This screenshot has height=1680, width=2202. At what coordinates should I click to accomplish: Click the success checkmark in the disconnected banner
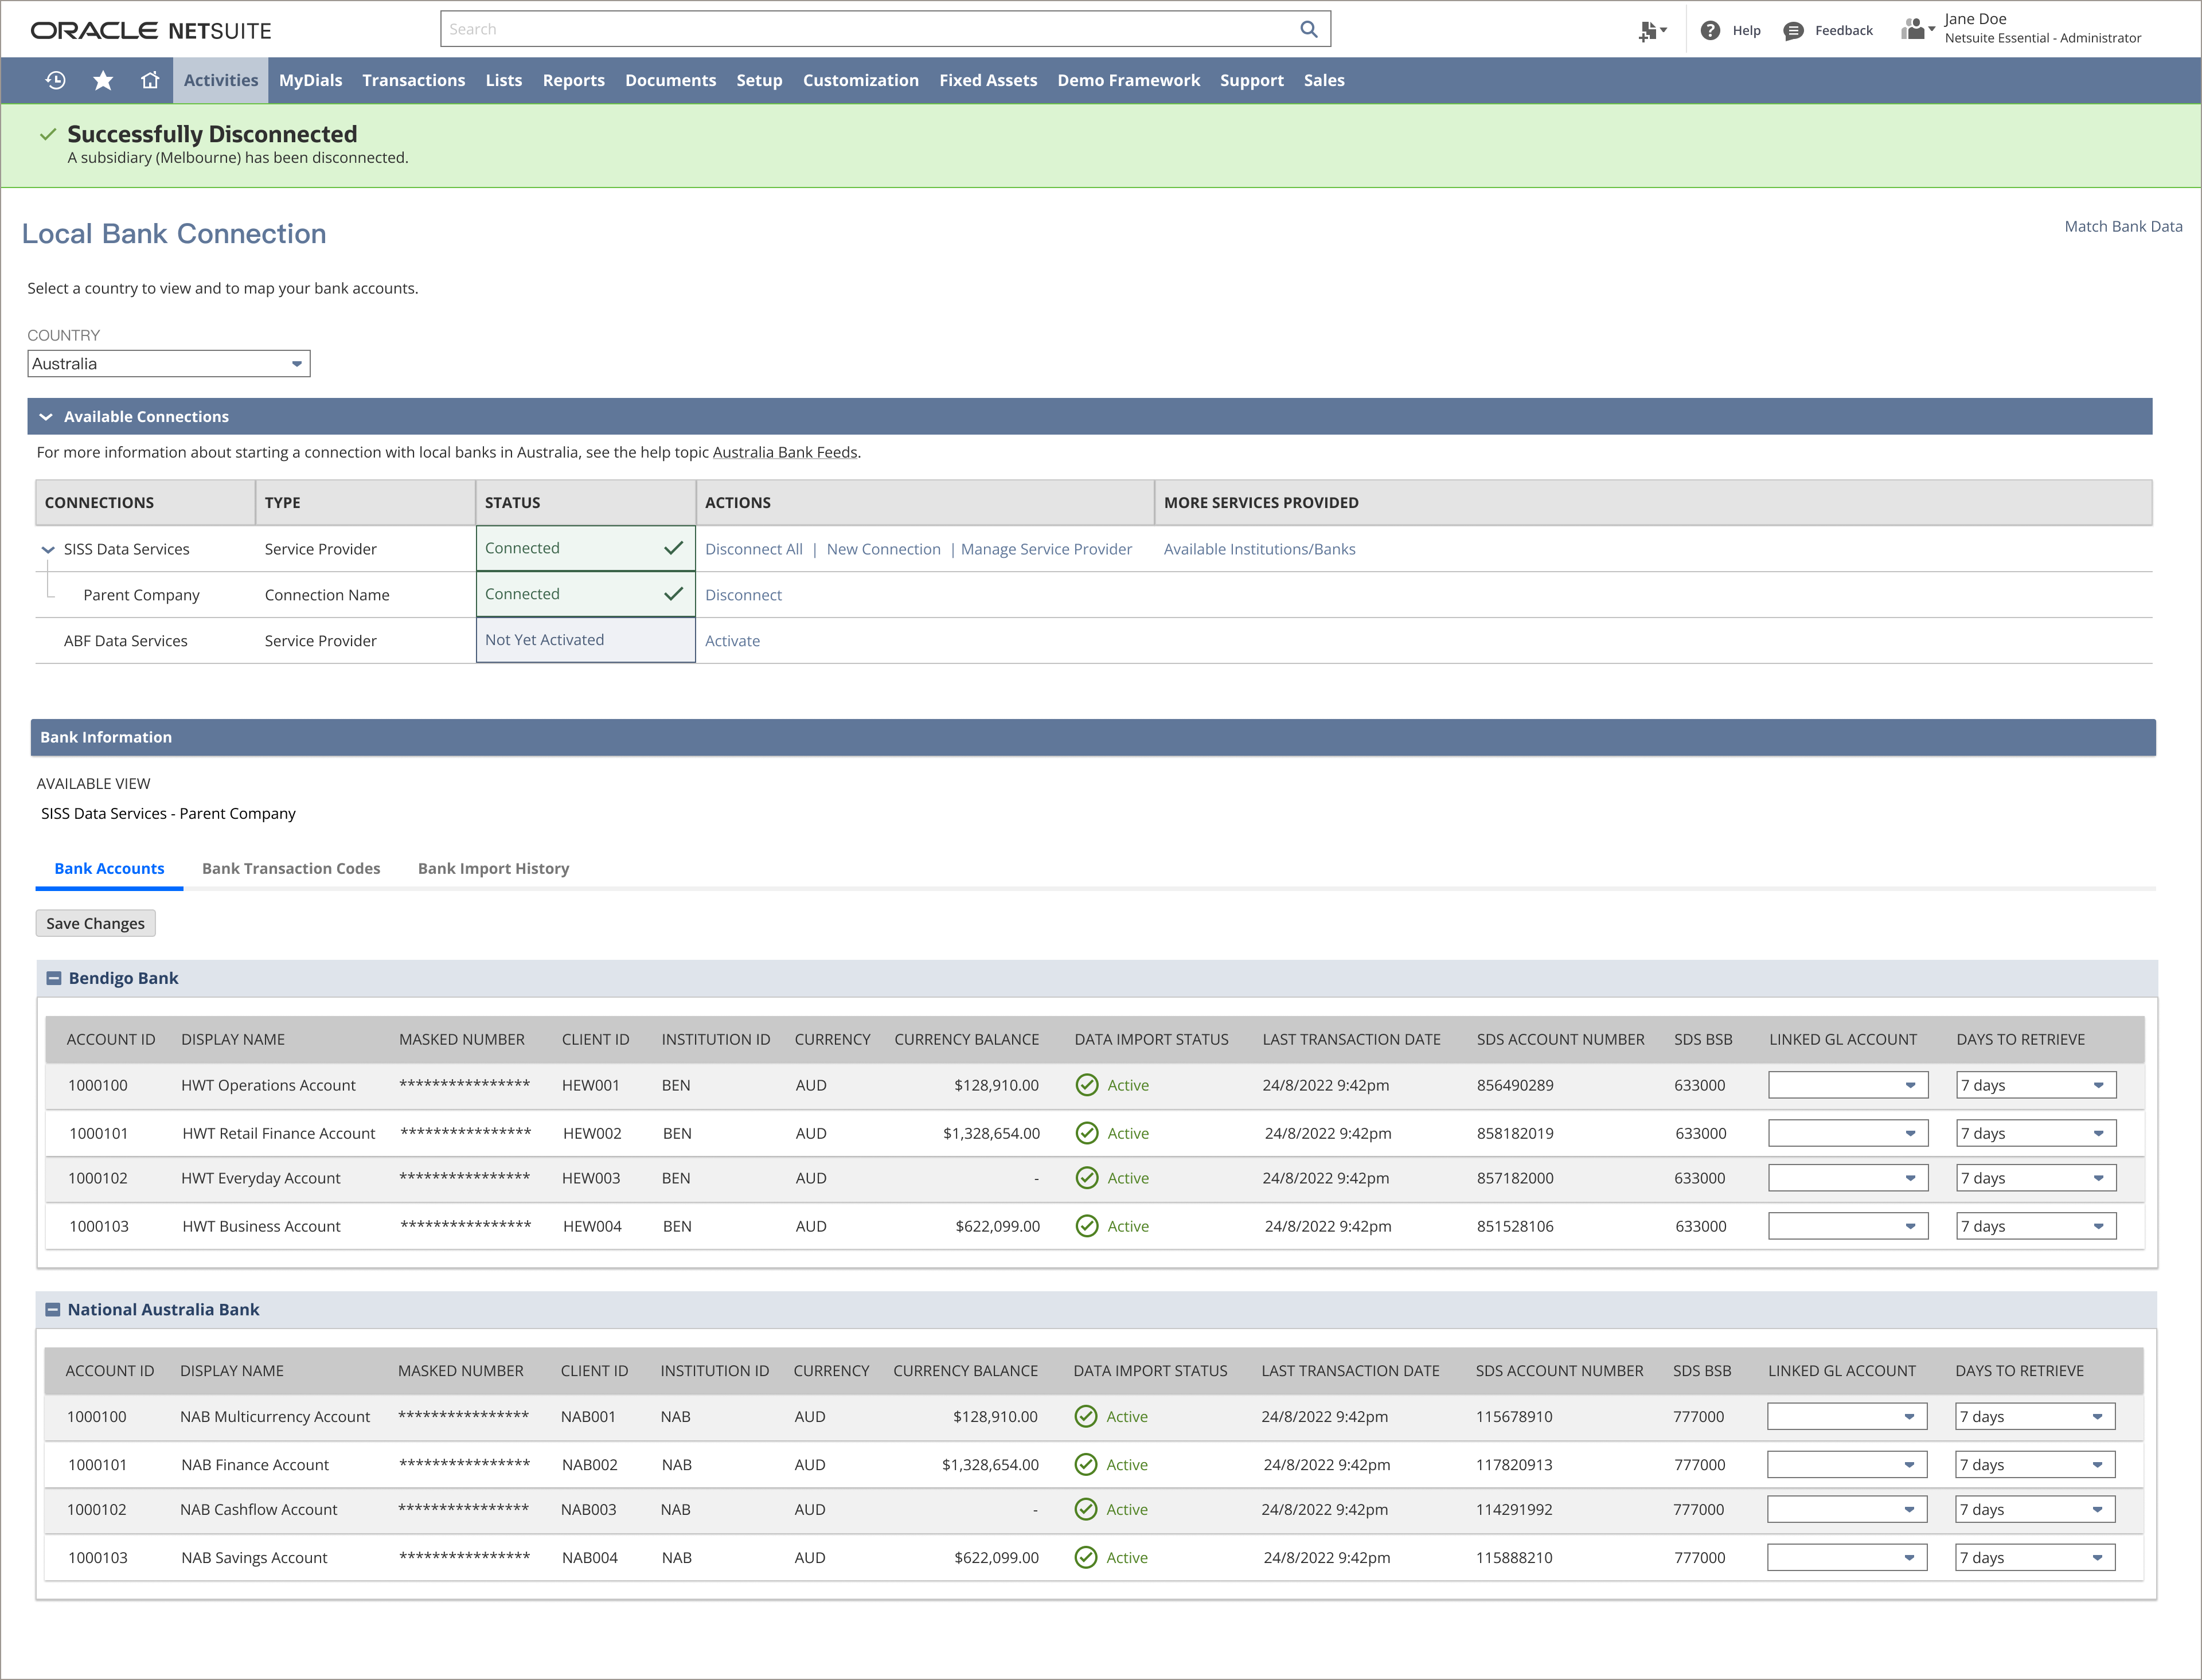click(47, 134)
